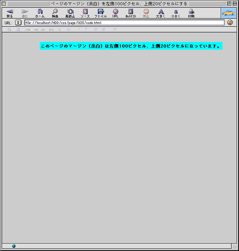Click the globe icon in status bar
The height and width of the screenshot is (251, 239).
[14, 246]
